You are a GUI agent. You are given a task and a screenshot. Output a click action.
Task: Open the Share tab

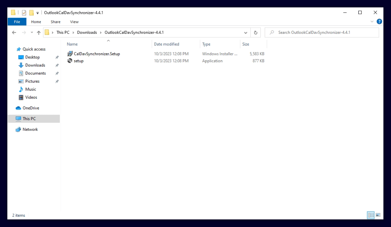[x=55, y=22]
